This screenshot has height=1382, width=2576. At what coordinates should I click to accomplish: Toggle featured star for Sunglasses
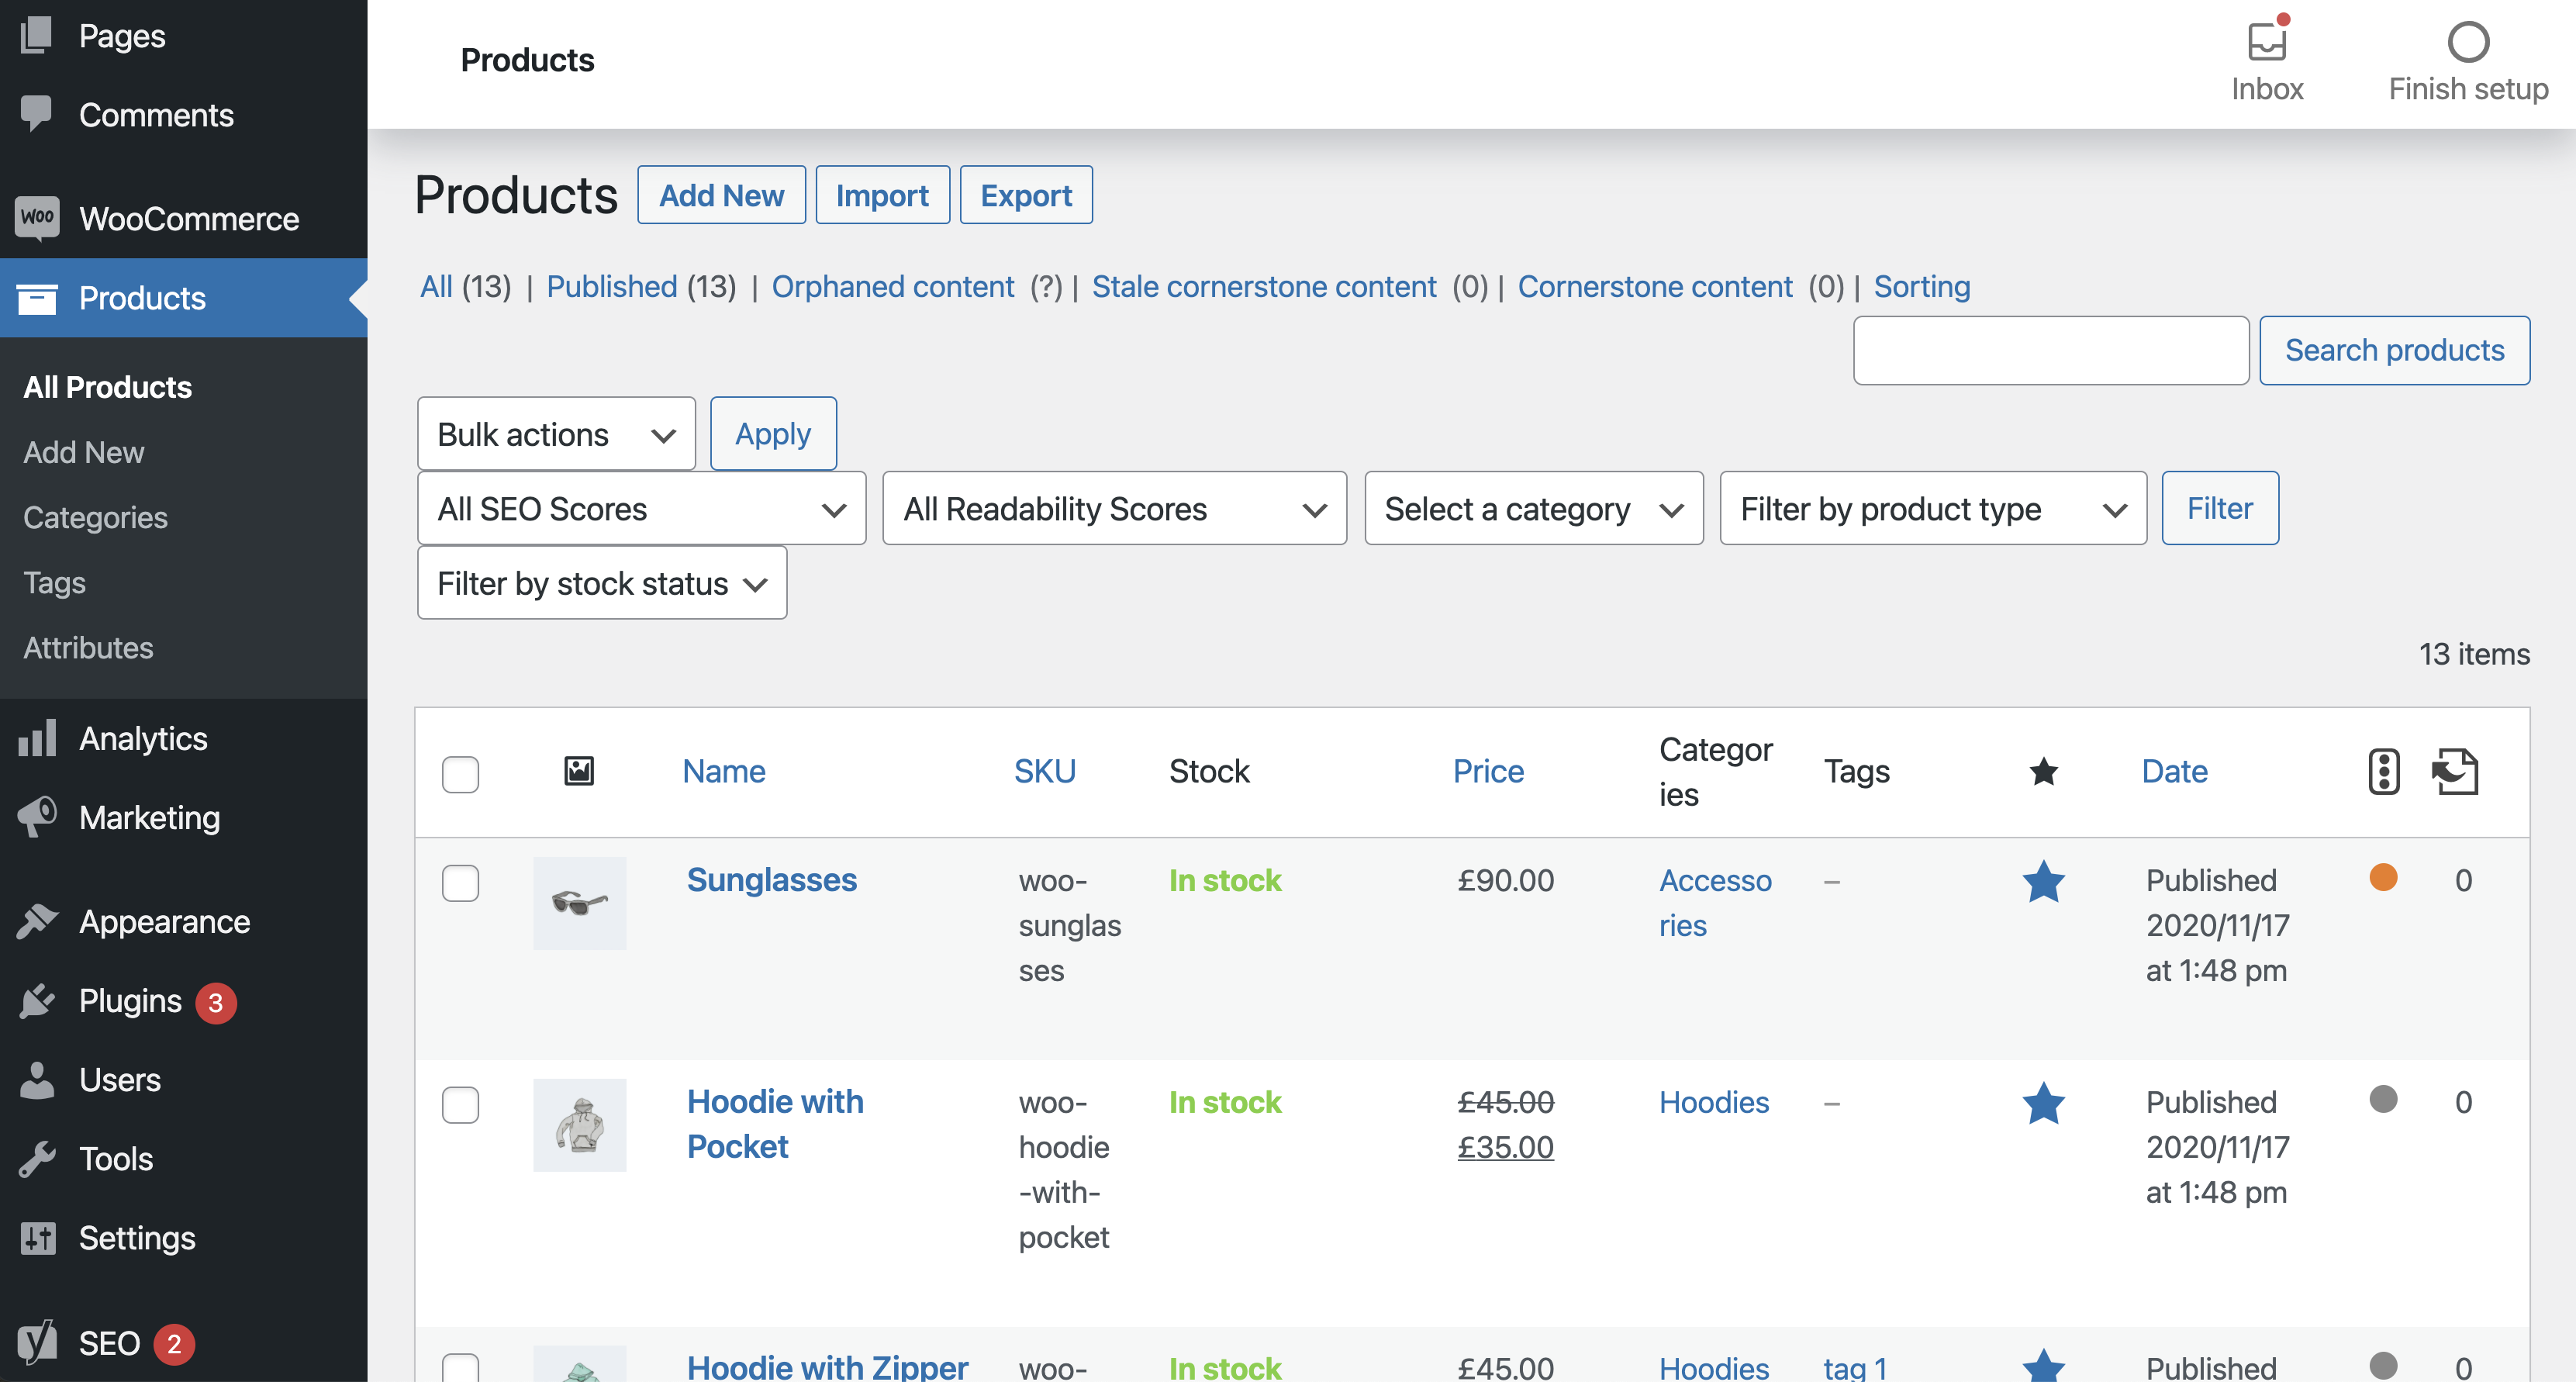tap(2043, 882)
